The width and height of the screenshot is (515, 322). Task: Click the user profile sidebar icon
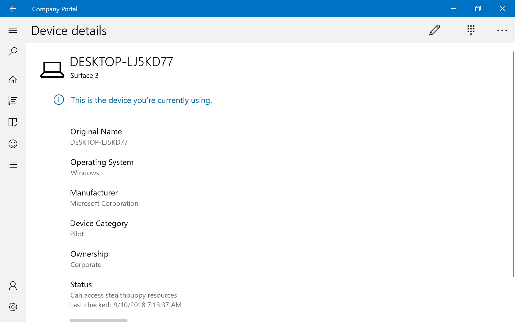pyautogui.click(x=13, y=285)
